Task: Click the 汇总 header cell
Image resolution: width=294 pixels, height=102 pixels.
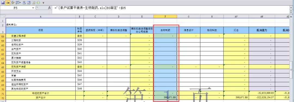Action: pos(236,30)
